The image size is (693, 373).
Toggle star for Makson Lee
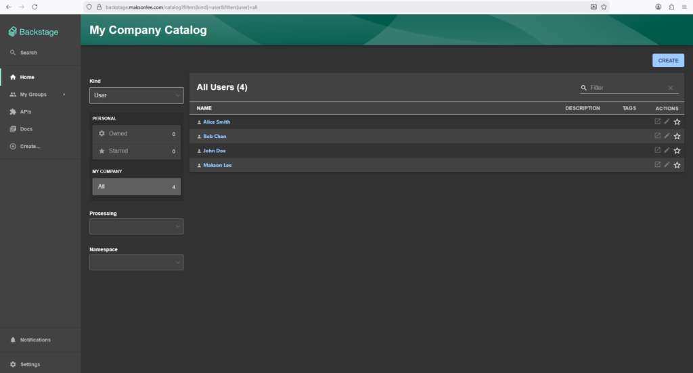pos(677,165)
